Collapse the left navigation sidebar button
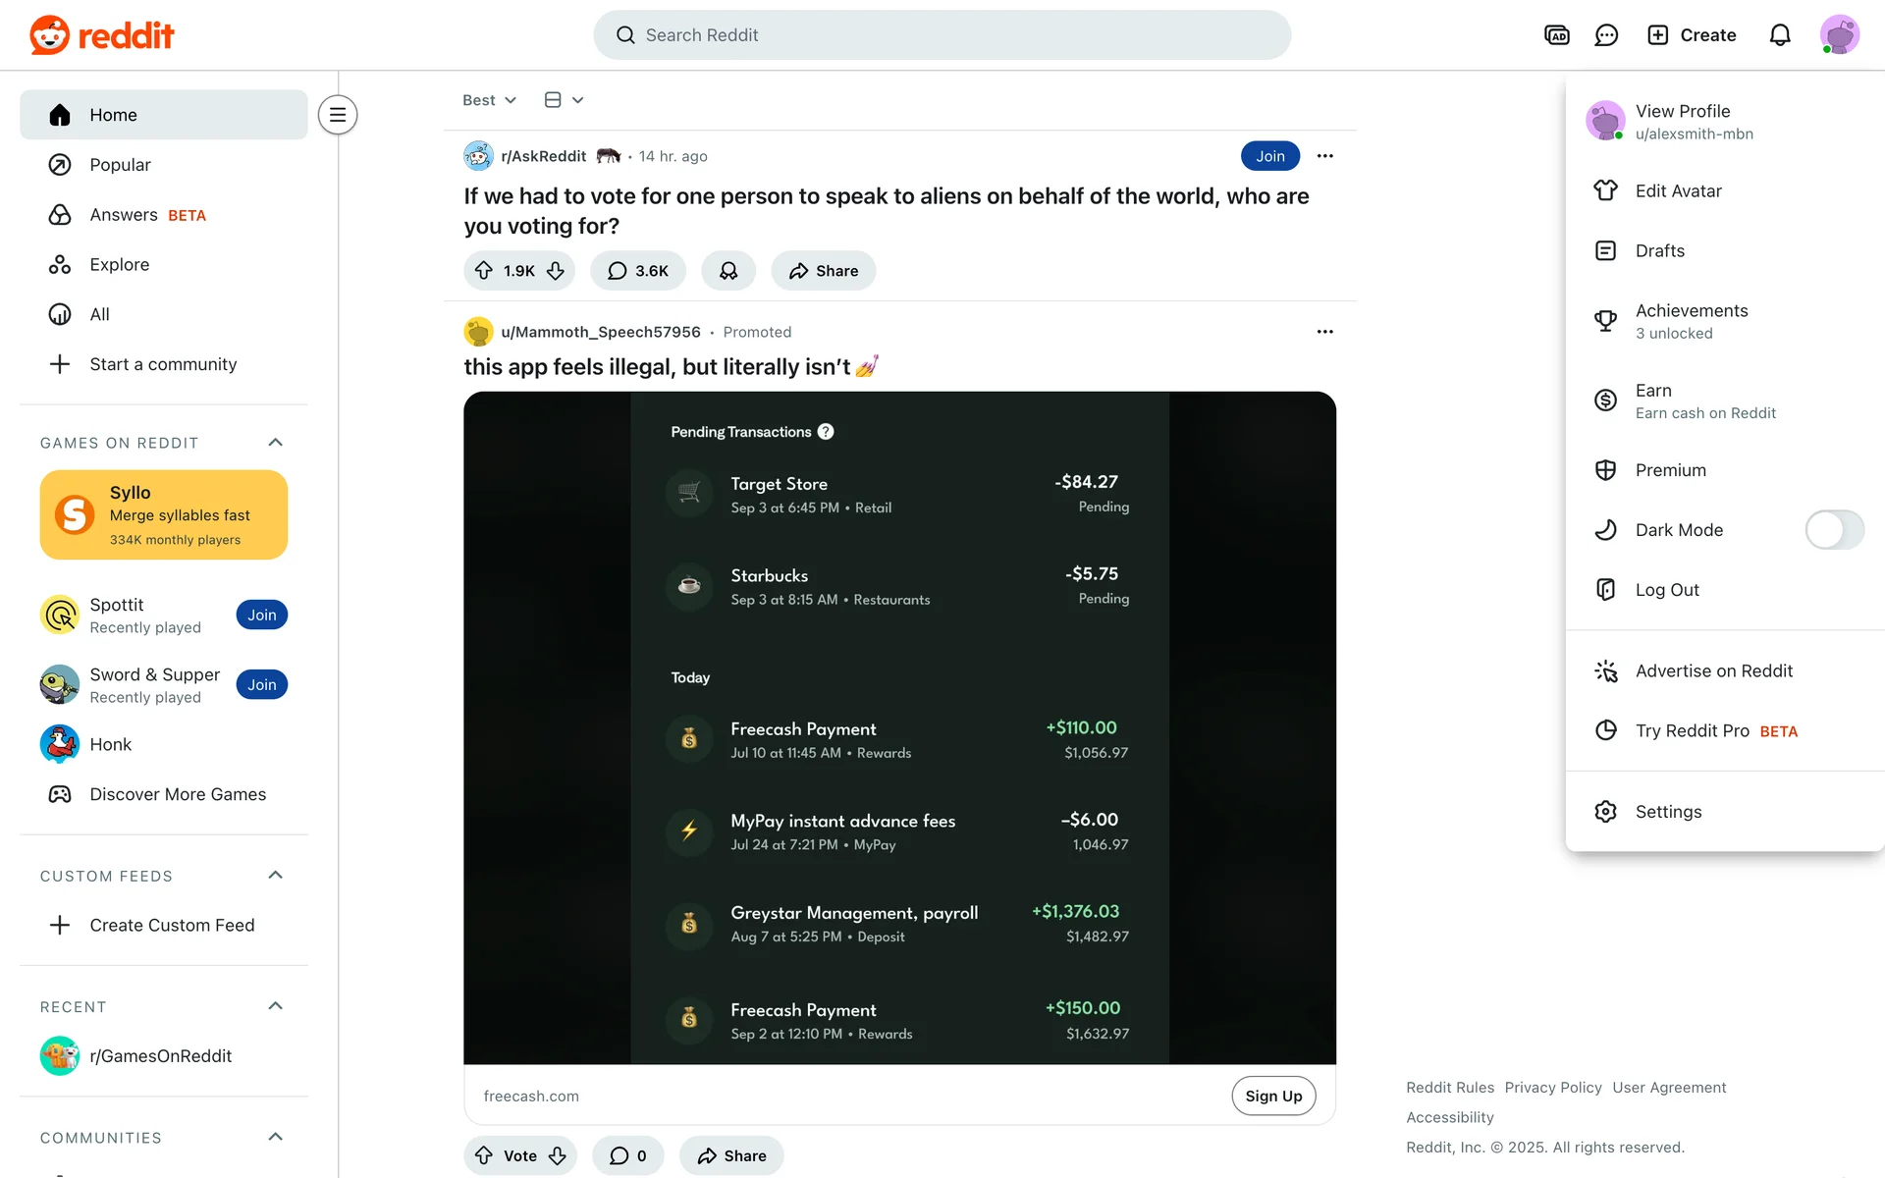The width and height of the screenshot is (1885, 1178). [338, 115]
